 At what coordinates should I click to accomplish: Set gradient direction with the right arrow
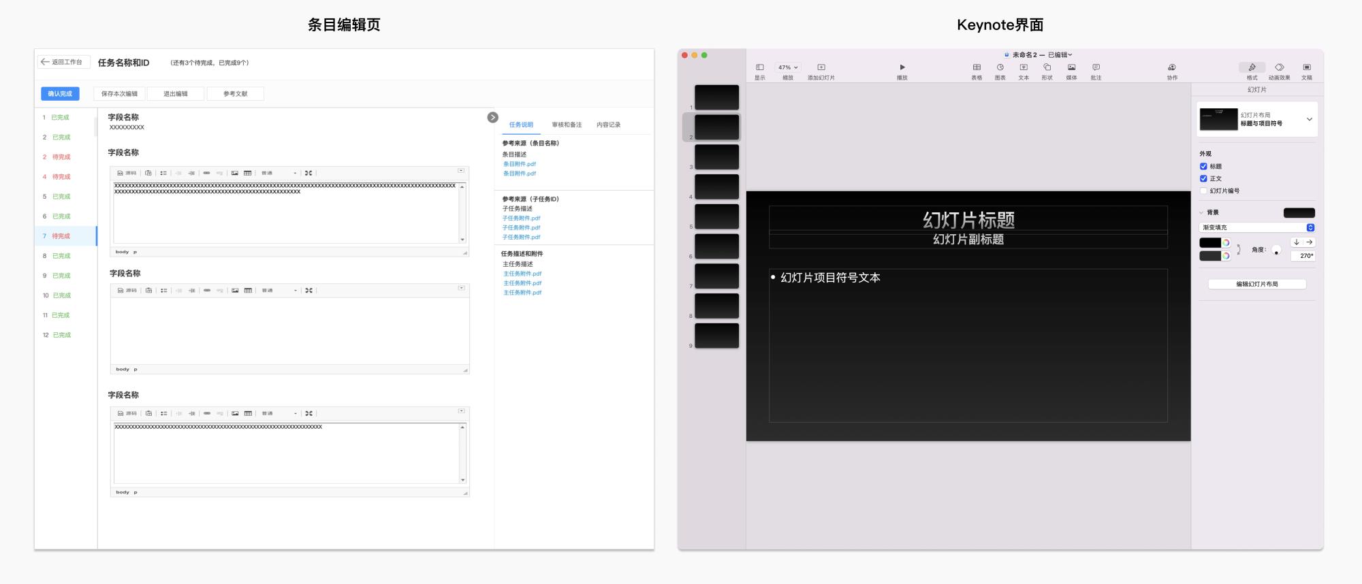[1310, 242]
